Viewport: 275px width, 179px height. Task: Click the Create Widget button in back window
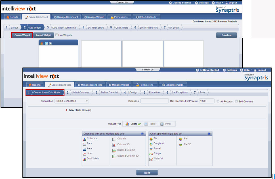click(22, 35)
